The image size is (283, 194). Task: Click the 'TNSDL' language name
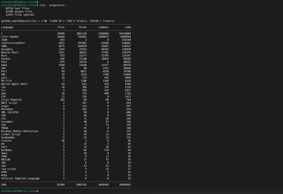click(5, 128)
